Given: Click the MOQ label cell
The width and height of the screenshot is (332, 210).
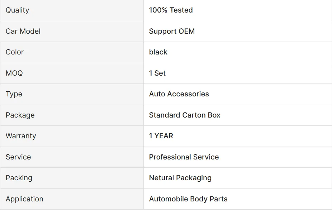Looking at the screenshot, I should point(14,73).
